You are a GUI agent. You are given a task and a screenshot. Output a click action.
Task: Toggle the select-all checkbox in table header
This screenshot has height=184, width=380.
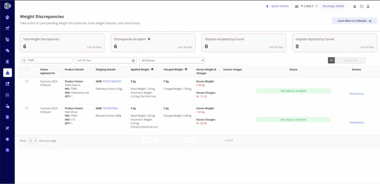(27, 69)
